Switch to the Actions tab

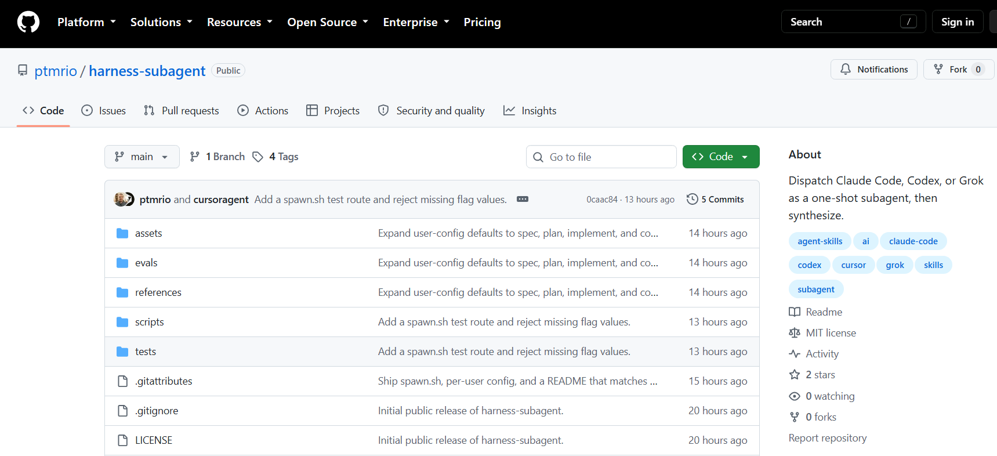263,110
